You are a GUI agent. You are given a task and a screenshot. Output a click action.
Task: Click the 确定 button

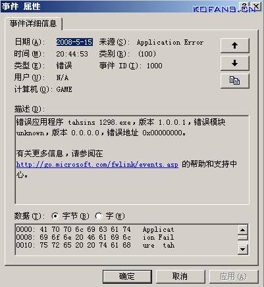(x=127, y=276)
